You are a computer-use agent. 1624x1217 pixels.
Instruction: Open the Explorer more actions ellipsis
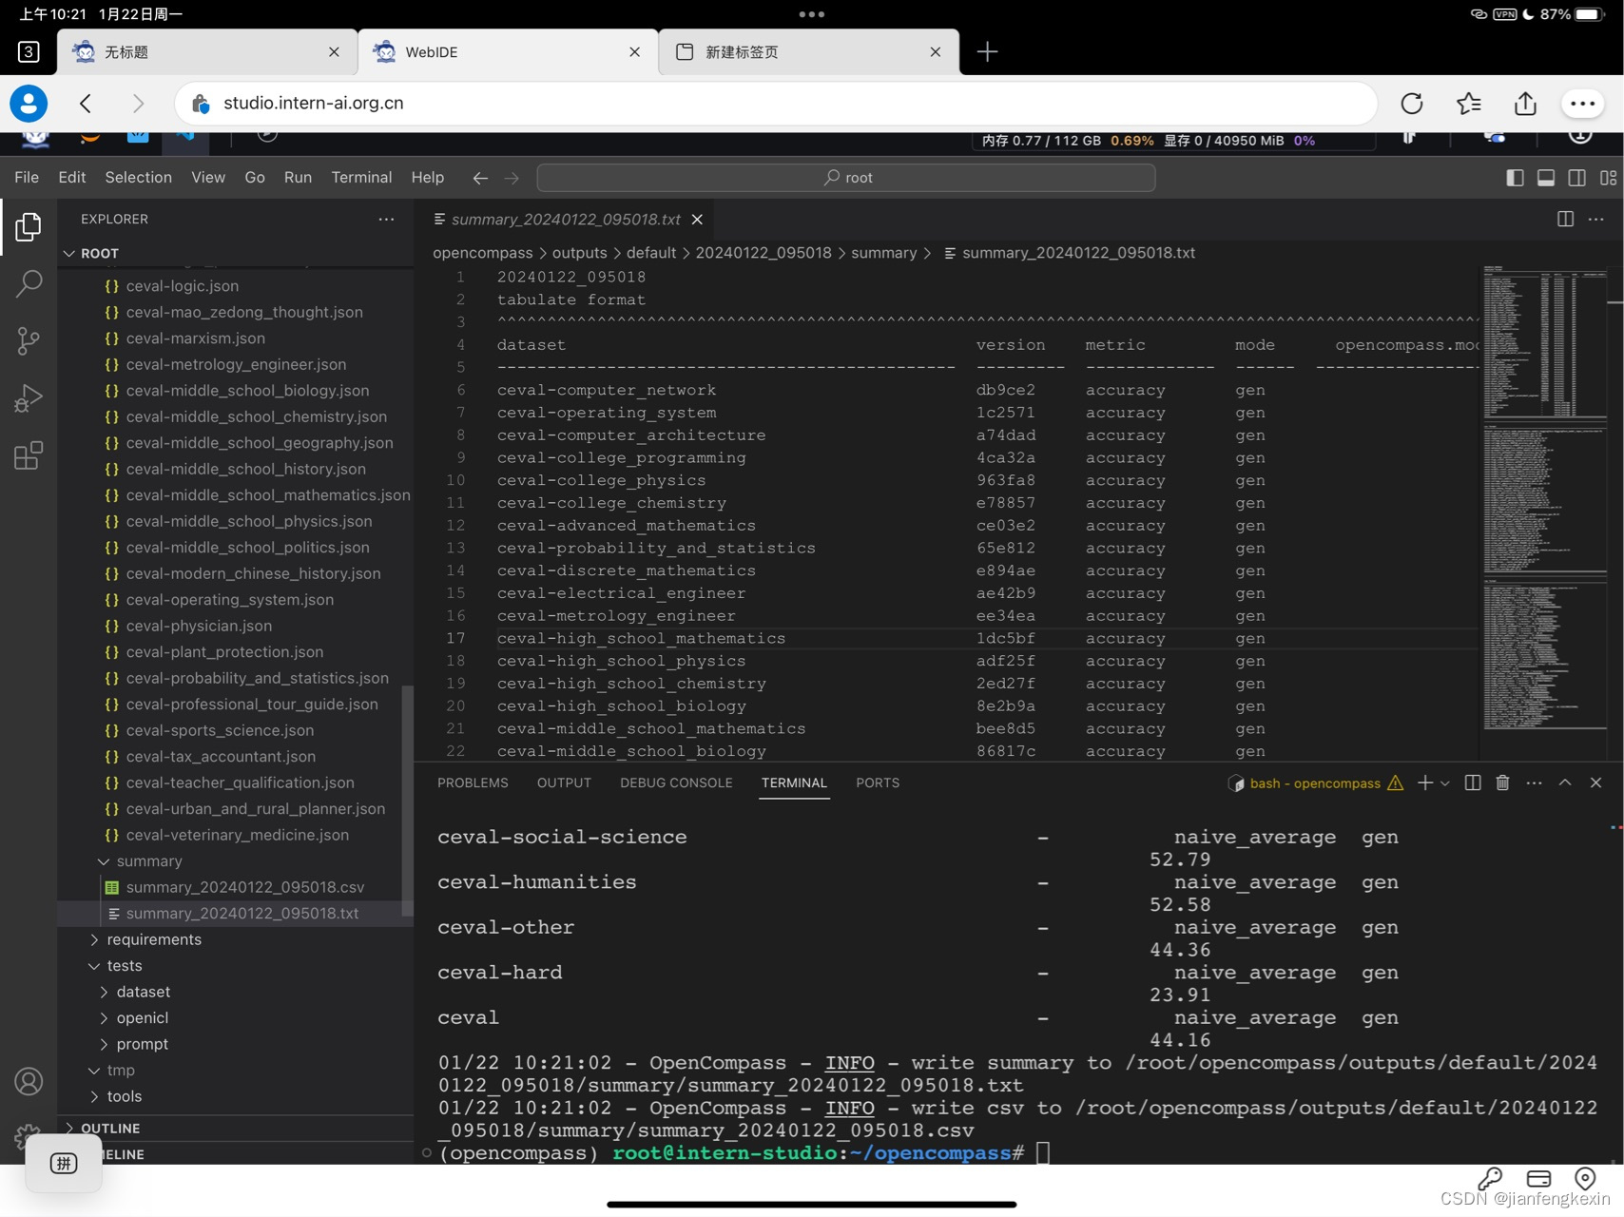[x=386, y=219]
